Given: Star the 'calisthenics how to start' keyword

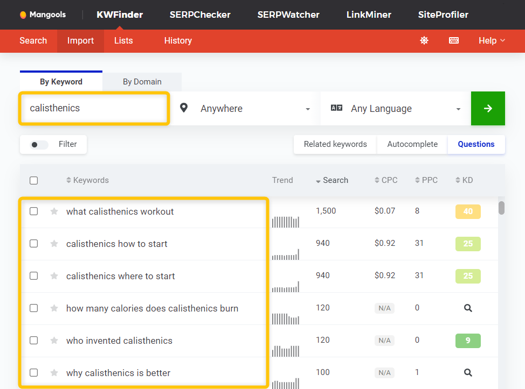Looking at the screenshot, I should tap(54, 244).
